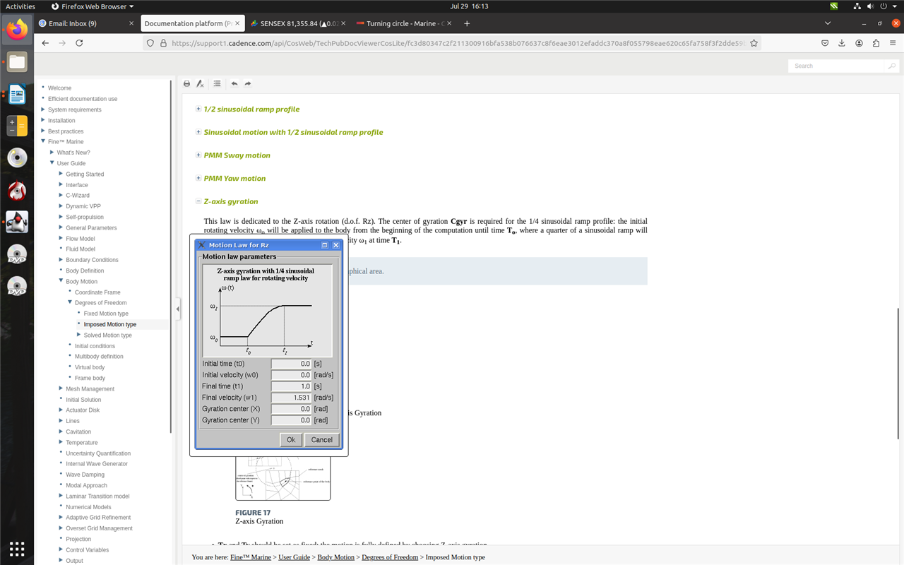Open the Figure 17 Z-axis gyration thumbnail
904x565 pixels.
click(x=282, y=477)
